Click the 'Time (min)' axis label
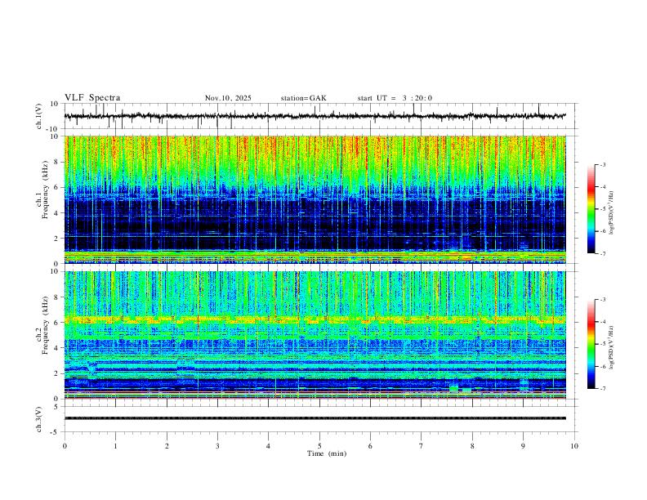The width and height of the screenshot is (647, 500). pos(327,453)
